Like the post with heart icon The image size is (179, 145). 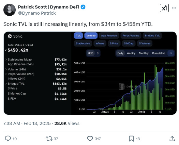coord(90,139)
